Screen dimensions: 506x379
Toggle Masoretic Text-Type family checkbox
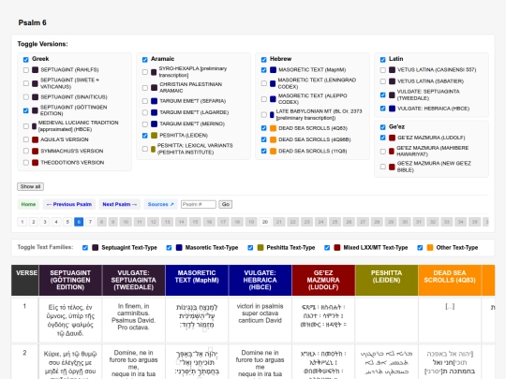[x=169, y=248]
